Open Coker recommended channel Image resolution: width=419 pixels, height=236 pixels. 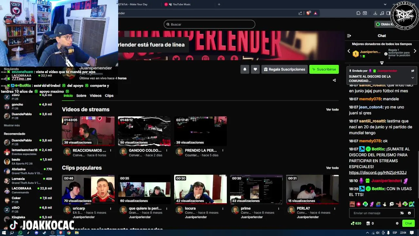click(28, 200)
